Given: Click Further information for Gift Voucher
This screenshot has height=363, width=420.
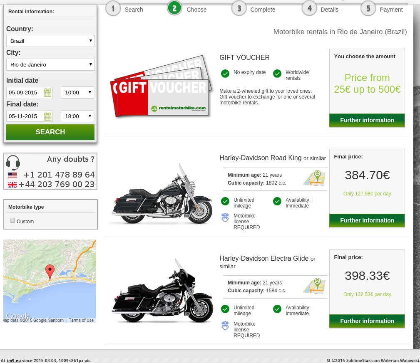Looking at the screenshot, I should (367, 120).
